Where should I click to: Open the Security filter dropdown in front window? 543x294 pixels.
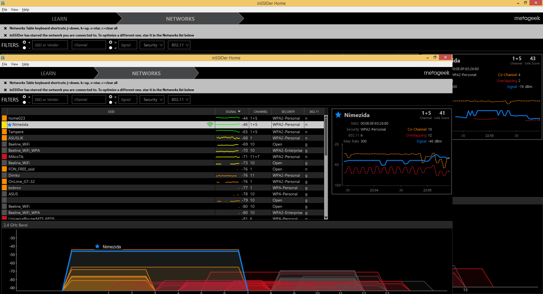152,100
